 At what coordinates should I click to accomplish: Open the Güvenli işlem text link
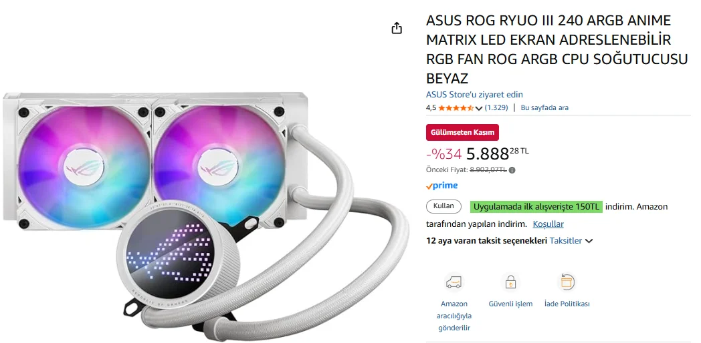[x=510, y=304]
